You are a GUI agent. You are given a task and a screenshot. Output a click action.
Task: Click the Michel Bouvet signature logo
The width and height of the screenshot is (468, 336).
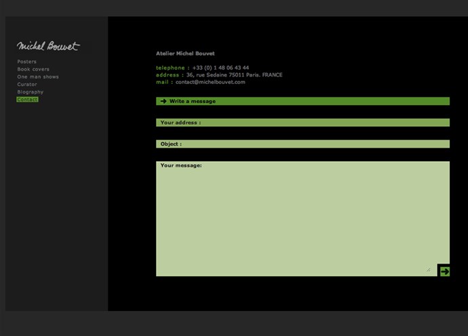pyautogui.click(x=48, y=46)
